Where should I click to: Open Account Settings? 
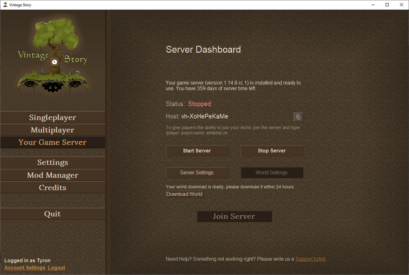point(25,268)
